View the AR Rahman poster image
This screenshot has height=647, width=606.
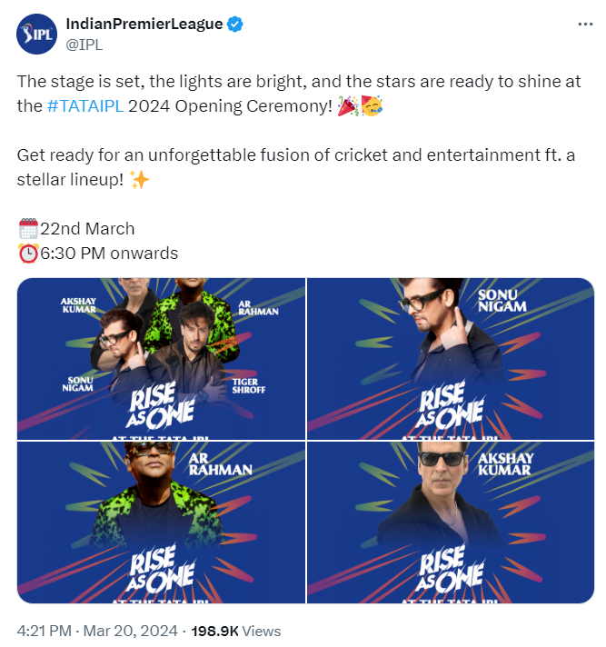coord(161,523)
